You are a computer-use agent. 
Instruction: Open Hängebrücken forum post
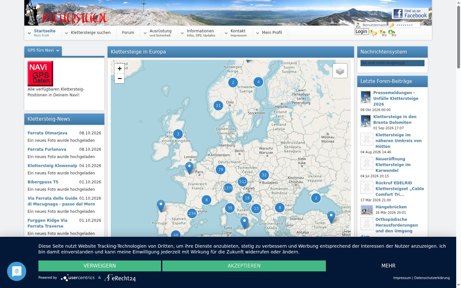pyautogui.click(x=391, y=207)
